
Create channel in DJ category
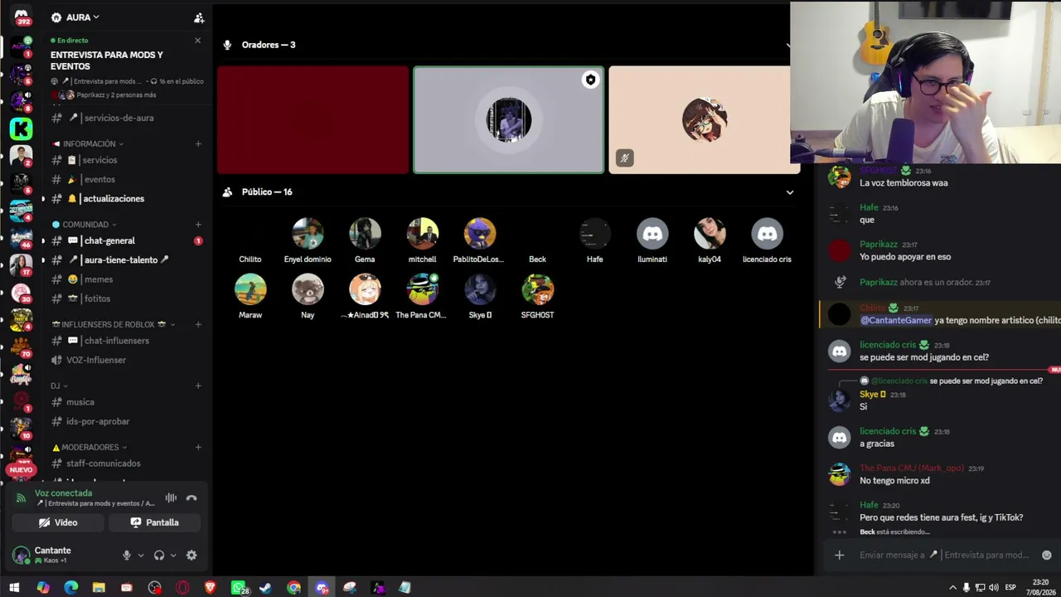[x=198, y=386]
